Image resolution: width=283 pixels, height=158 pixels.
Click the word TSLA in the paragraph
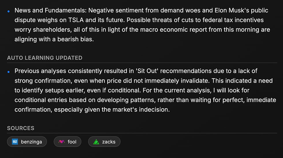coord(76,20)
